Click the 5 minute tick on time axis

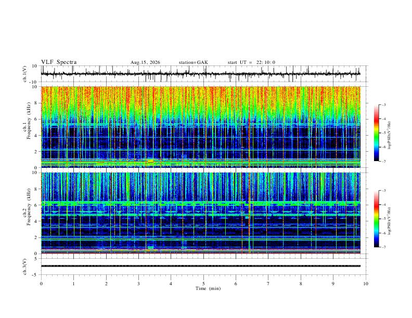tap(203, 284)
